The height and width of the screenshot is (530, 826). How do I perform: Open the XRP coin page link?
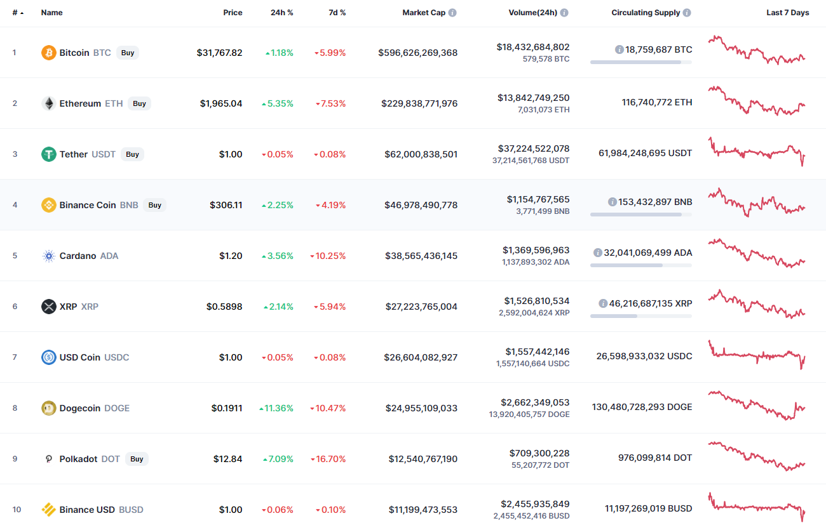click(x=70, y=307)
